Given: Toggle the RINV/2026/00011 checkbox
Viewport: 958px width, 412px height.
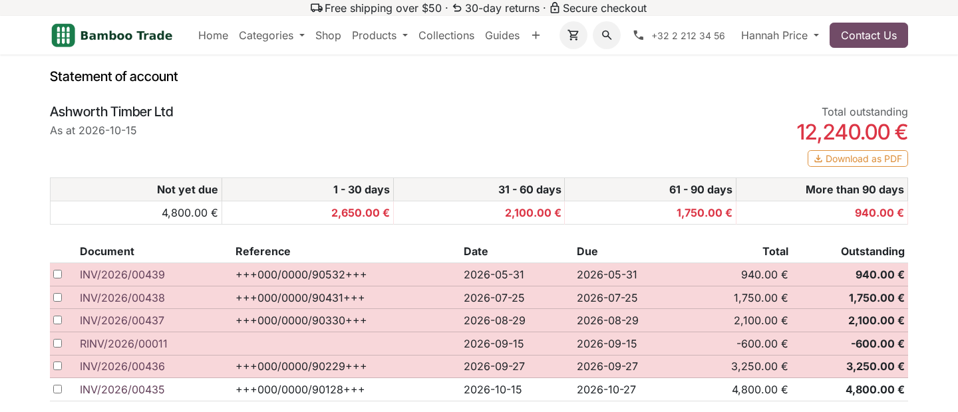Looking at the screenshot, I should 58,344.
